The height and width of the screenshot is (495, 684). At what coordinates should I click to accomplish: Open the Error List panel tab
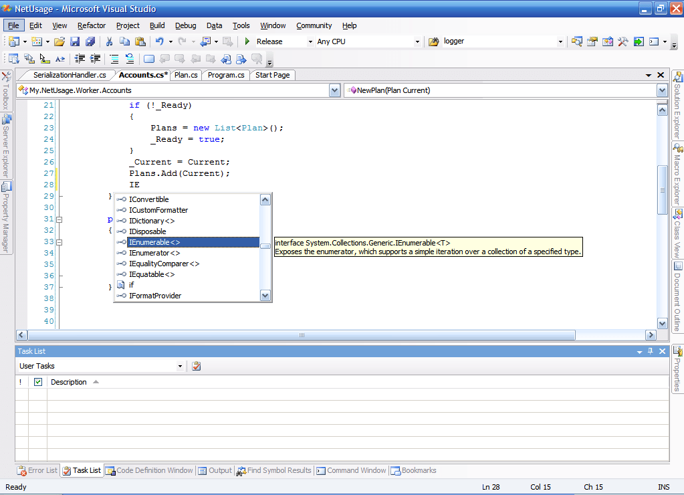click(x=37, y=470)
